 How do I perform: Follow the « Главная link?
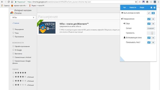pyautogui.click(x=16, y=23)
